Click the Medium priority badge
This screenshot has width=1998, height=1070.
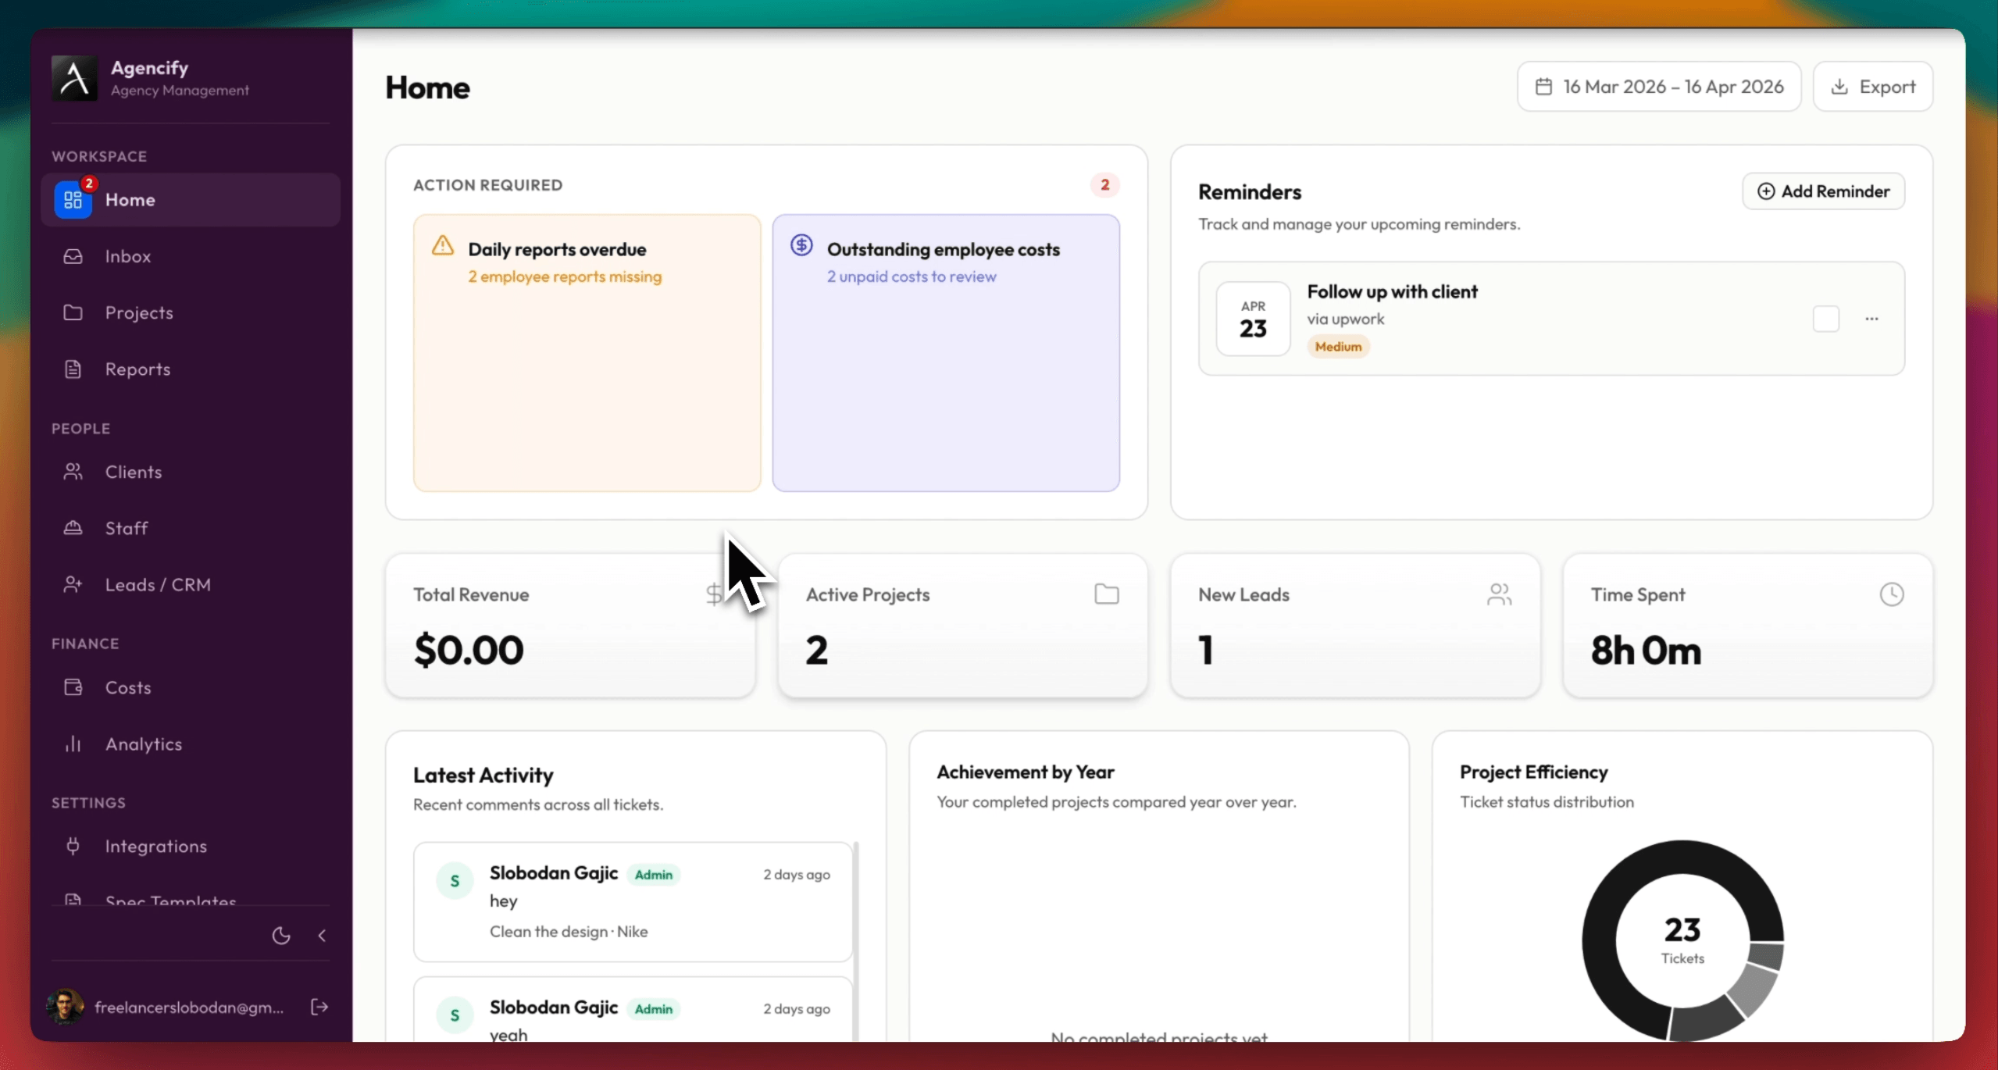tap(1337, 346)
